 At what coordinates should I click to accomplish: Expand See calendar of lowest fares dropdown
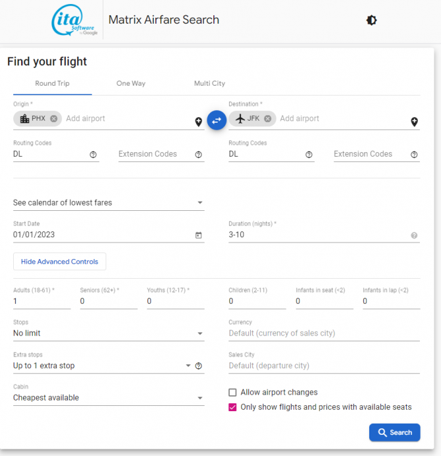coord(109,203)
